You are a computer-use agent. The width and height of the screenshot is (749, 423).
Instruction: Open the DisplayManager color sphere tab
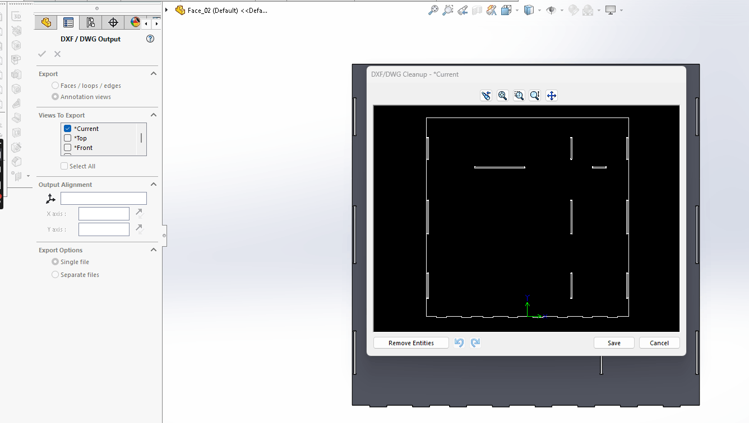[135, 22]
